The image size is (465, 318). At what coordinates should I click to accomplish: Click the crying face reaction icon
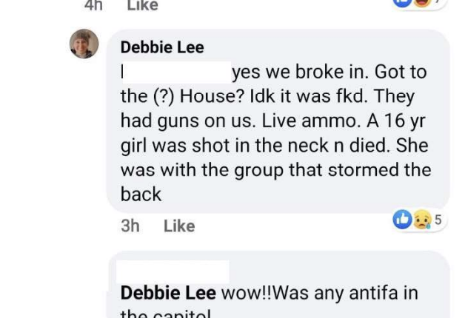(422, 220)
